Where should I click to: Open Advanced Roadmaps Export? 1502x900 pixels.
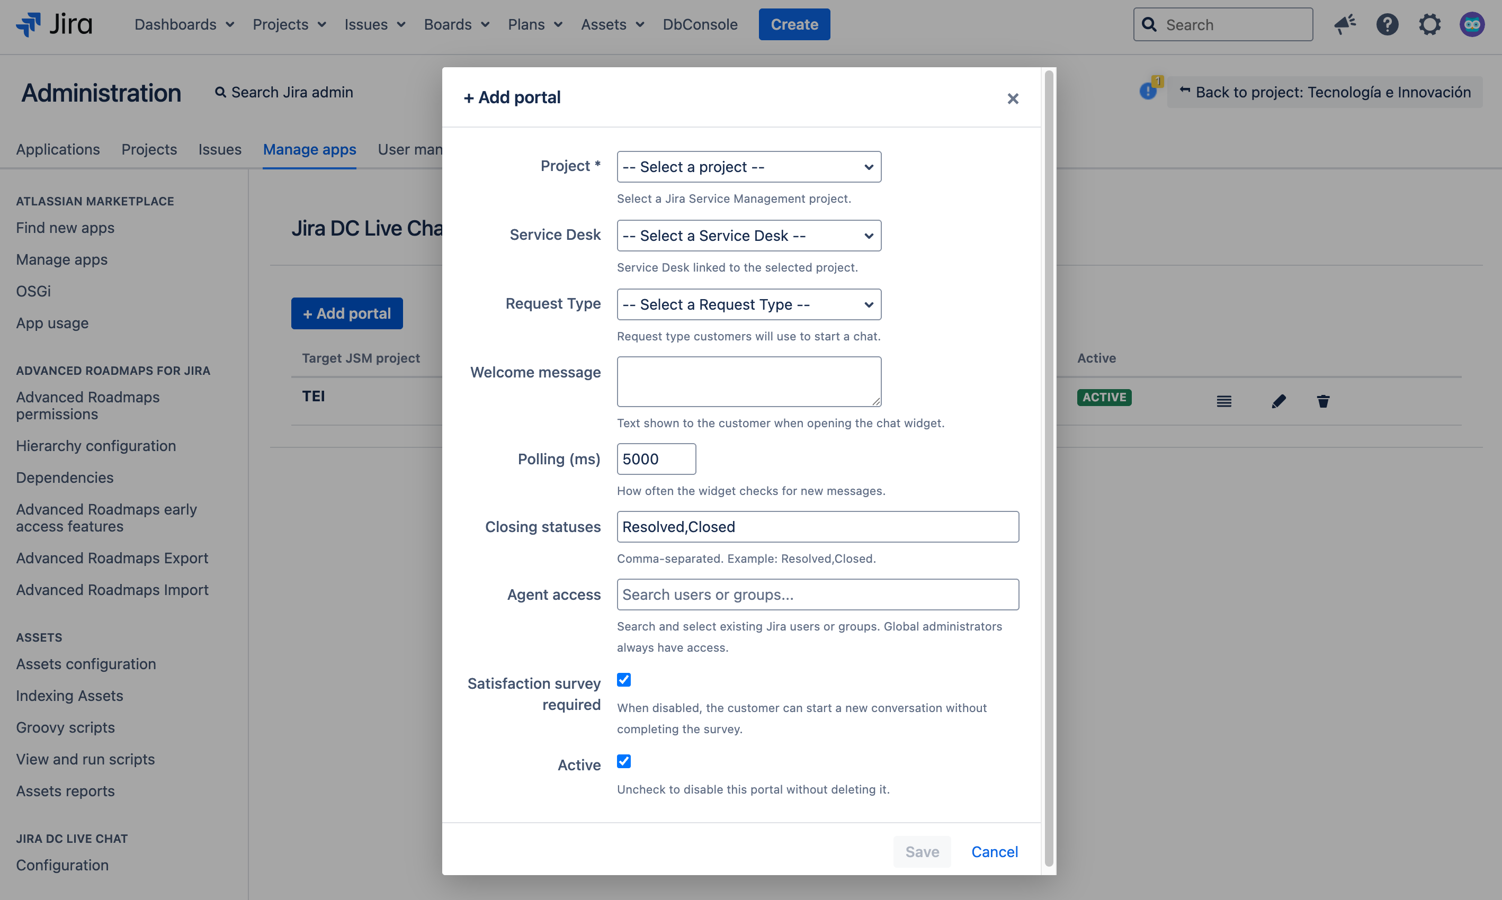point(112,558)
